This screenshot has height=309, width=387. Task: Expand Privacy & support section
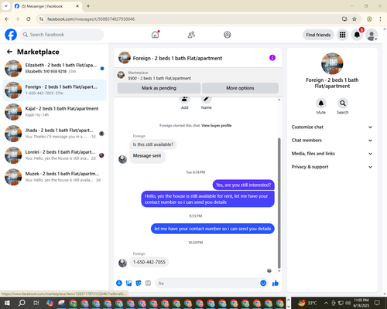pos(332,167)
